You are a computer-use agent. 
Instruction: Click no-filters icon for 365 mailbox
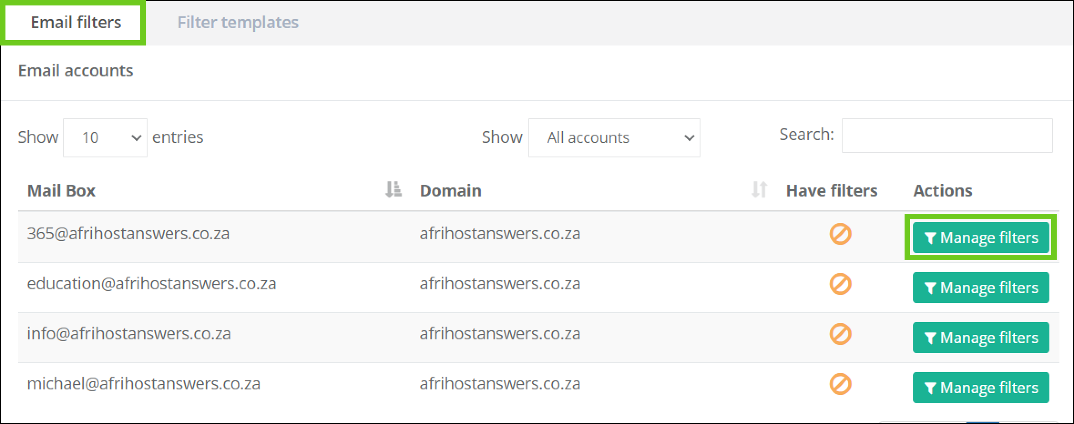(840, 234)
